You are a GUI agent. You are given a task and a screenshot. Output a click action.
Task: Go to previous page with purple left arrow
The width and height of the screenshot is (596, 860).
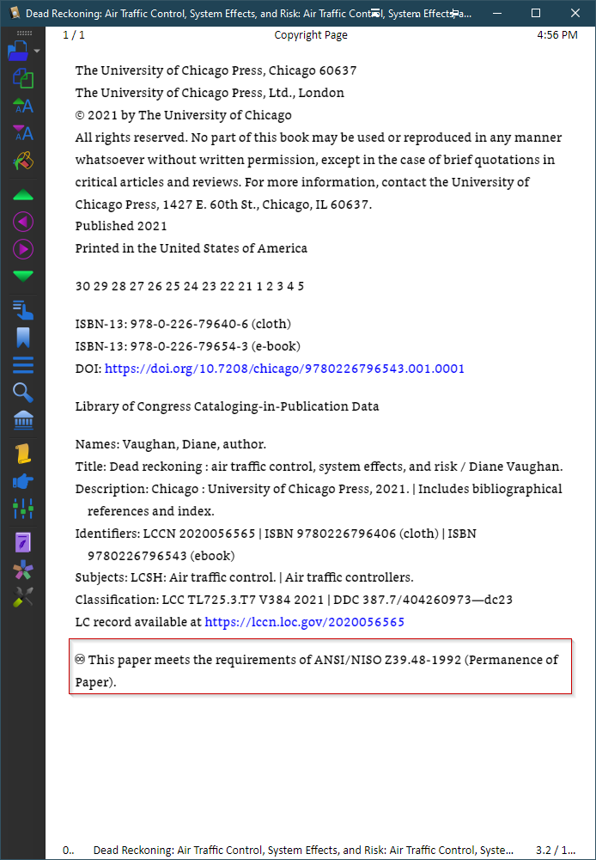click(23, 222)
